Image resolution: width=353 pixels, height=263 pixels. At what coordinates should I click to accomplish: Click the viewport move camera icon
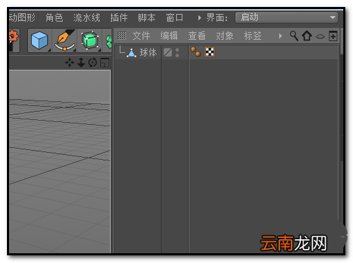[x=70, y=63]
